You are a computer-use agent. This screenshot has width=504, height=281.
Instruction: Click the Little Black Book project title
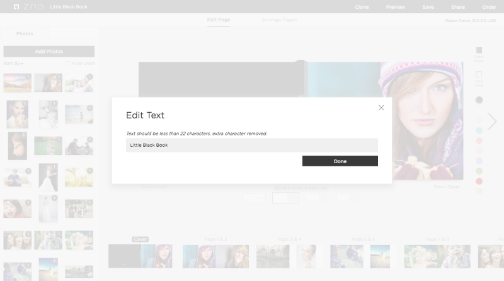(69, 7)
